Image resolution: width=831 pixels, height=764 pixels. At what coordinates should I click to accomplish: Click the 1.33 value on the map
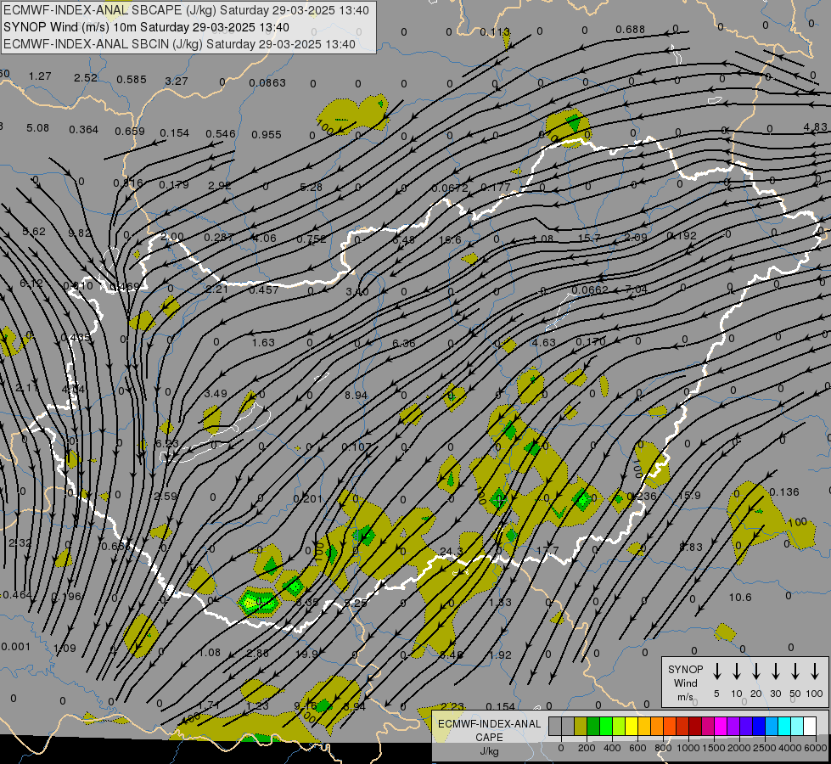pos(500,603)
